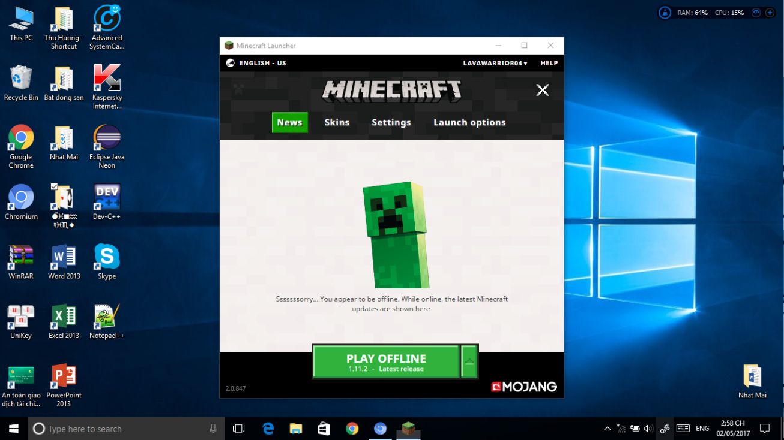Select the Excel 2013 desktop shortcut
Viewport: 784px width, 440px height.
[x=64, y=322]
